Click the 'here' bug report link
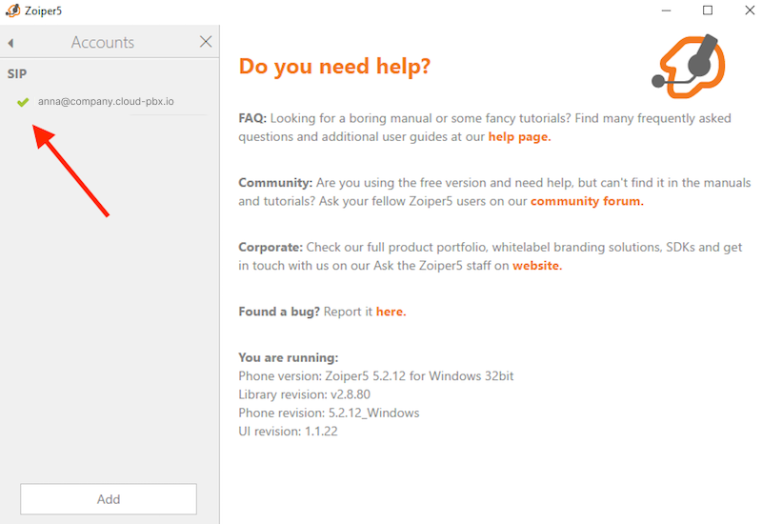 click(x=391, y=312)
